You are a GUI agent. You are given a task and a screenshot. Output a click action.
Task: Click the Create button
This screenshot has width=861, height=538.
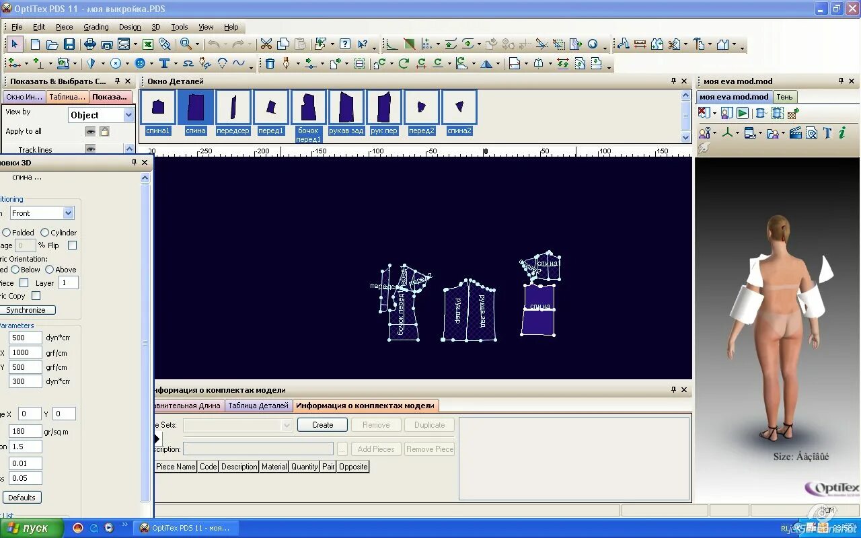pyautogui.click(x=322, y=425)
